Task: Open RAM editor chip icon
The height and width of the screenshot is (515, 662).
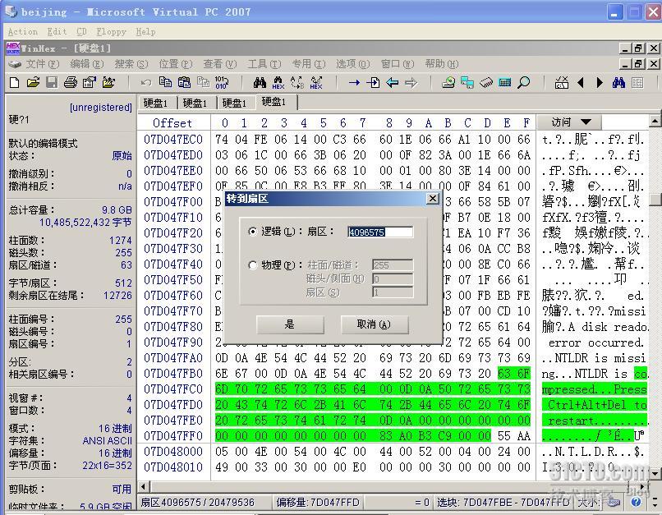Action: [x=486, y=82]
